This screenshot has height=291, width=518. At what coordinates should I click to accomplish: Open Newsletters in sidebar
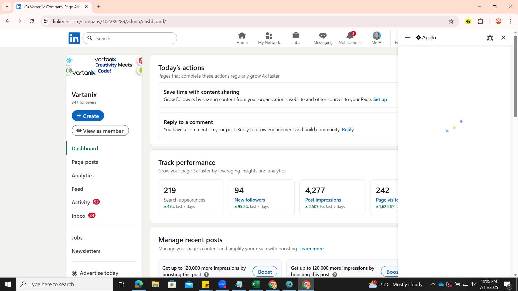pos(86,251)
